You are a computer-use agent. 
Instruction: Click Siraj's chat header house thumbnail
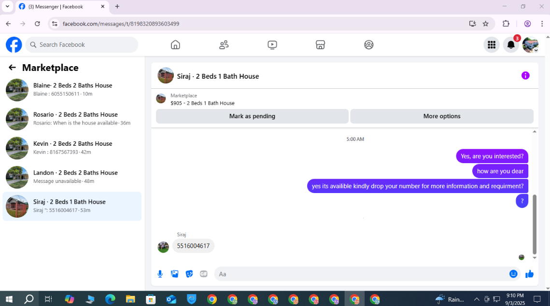(x=166, y=76)
